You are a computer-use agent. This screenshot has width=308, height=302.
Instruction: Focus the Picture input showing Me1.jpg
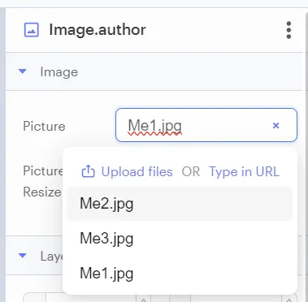tap(206, 125)
